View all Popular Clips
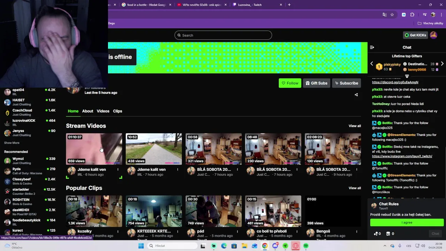Screen dimensions: 446x251 [355, 188]
